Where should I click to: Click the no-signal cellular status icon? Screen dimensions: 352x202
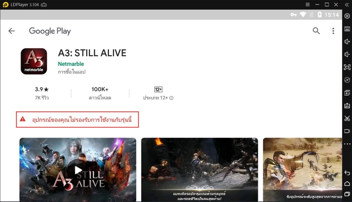311,14
